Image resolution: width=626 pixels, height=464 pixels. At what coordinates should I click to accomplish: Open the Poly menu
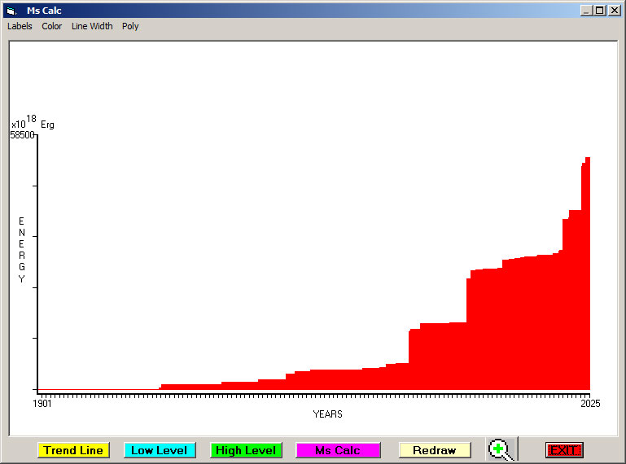[x=130, y=26]
